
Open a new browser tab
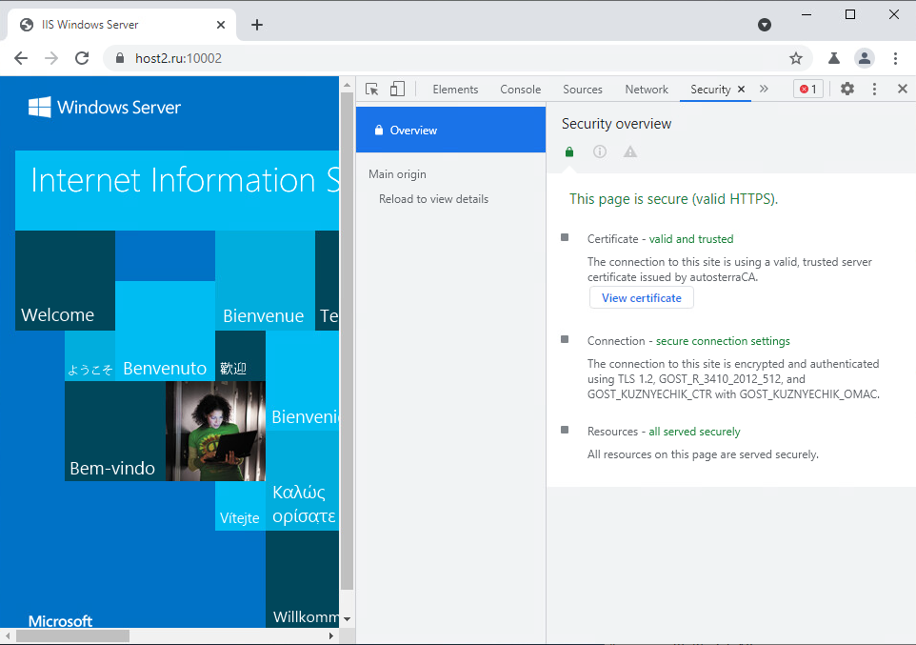[x=257, y=25]
